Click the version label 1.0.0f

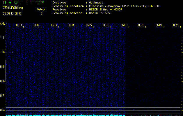[40, 2]
